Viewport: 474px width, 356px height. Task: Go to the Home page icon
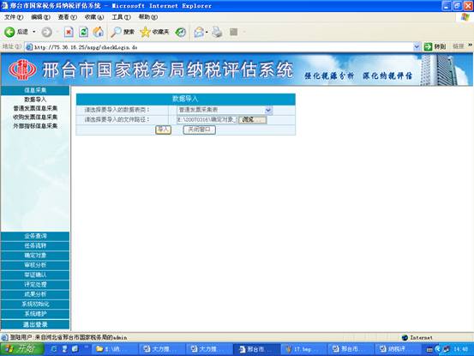[x=99, y=32]
